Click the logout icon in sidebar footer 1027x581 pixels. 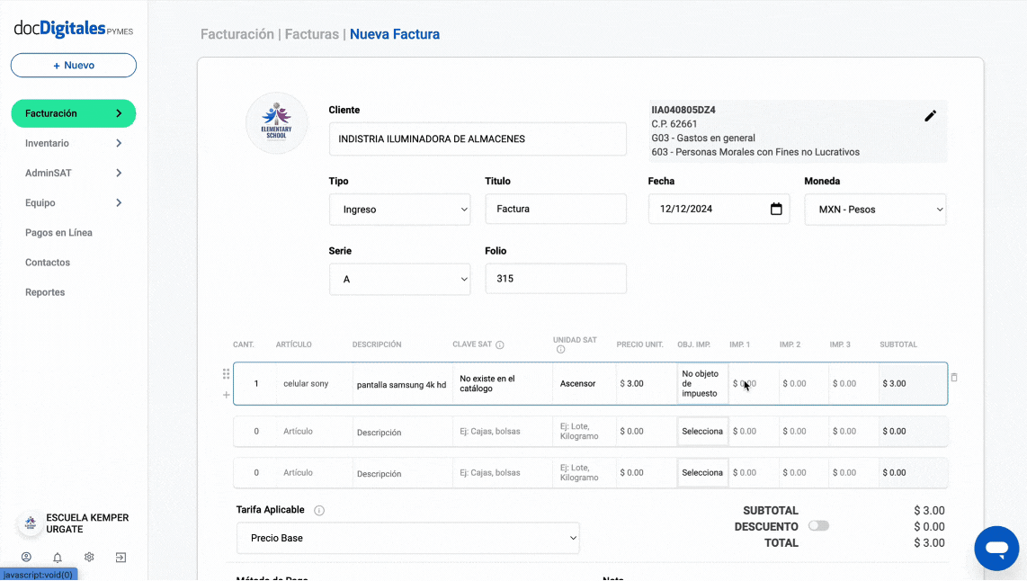[x=121, y=558]
